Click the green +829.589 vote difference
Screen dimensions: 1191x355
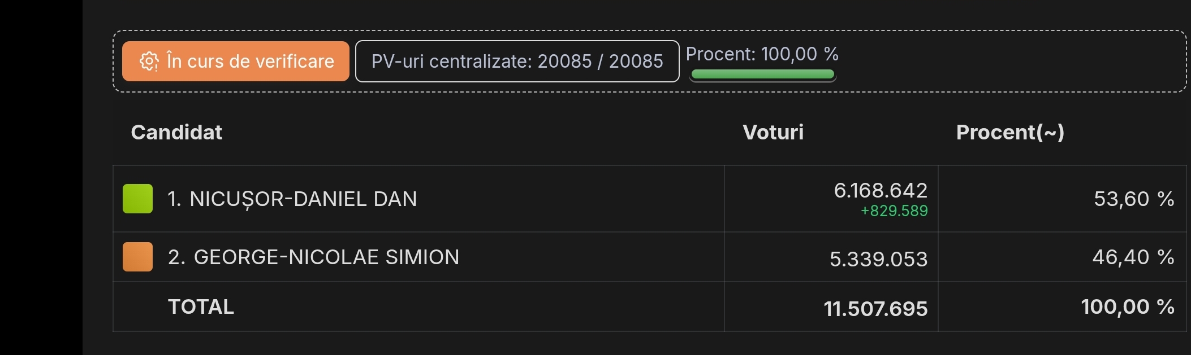click(x=894, y=211)
